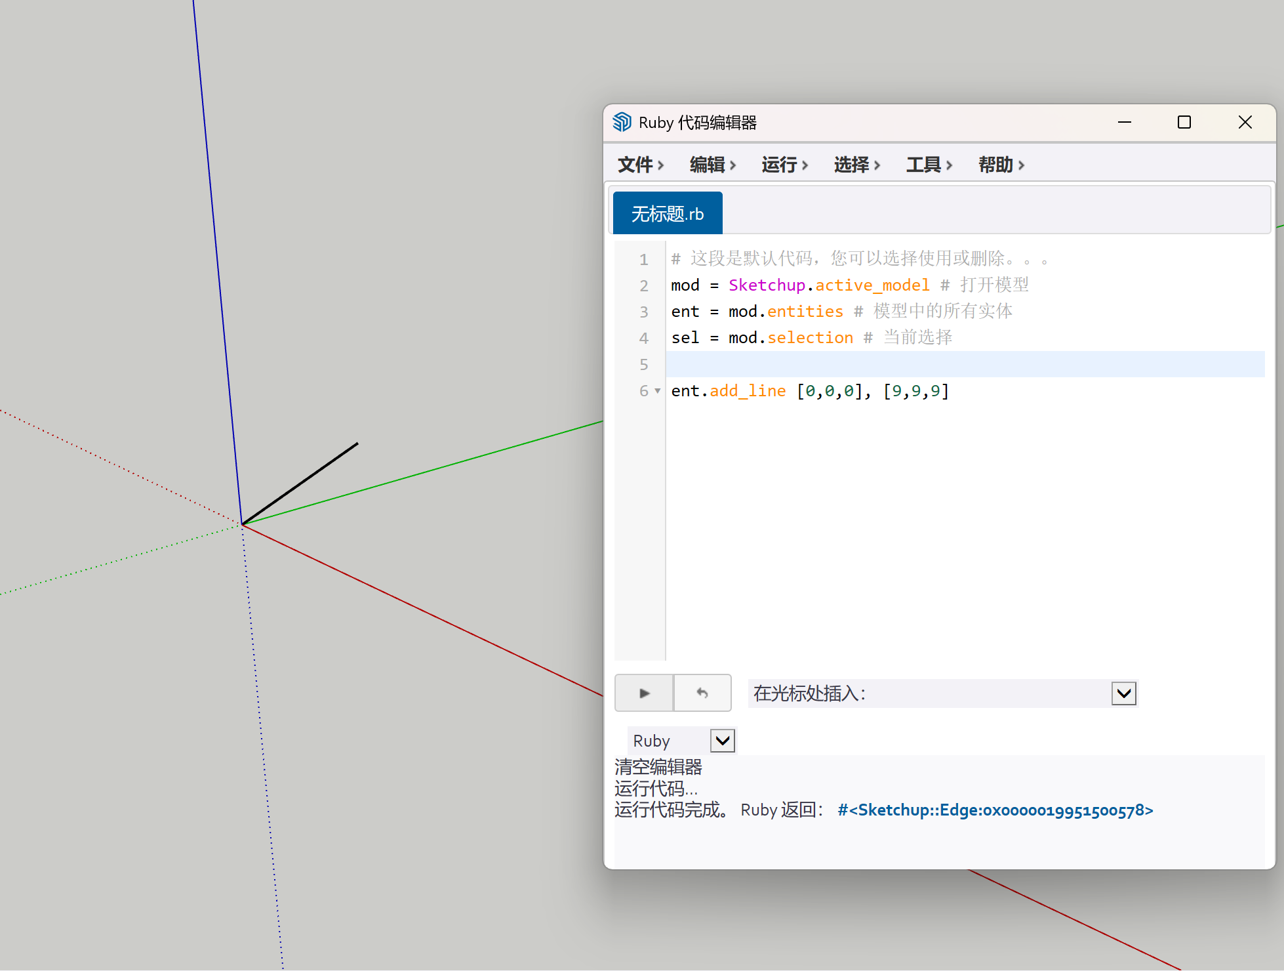The height and width of the screenshot is (971, 1284).
Task: Undo last run with the arrow button
Action: 702,693
